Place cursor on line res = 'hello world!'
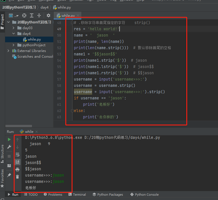The image size is (218, 200). click(x=96, y=29)
